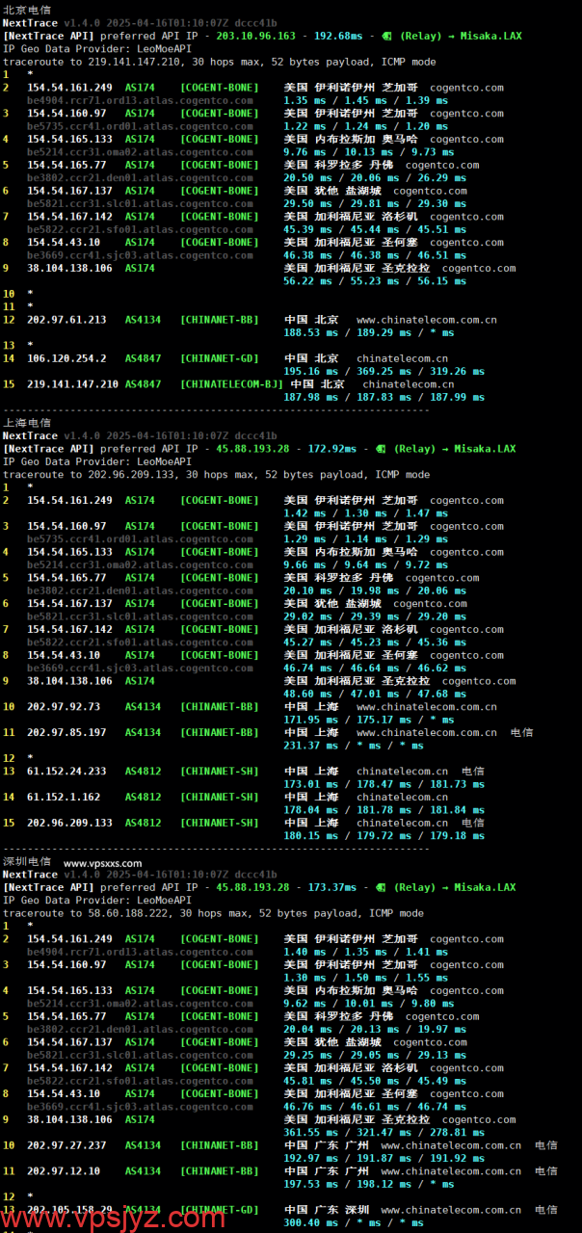This screenshot has height=1233, width=582.
Task: Click the hop IP 61.152.24.233
Action: (x=66, y=771)
